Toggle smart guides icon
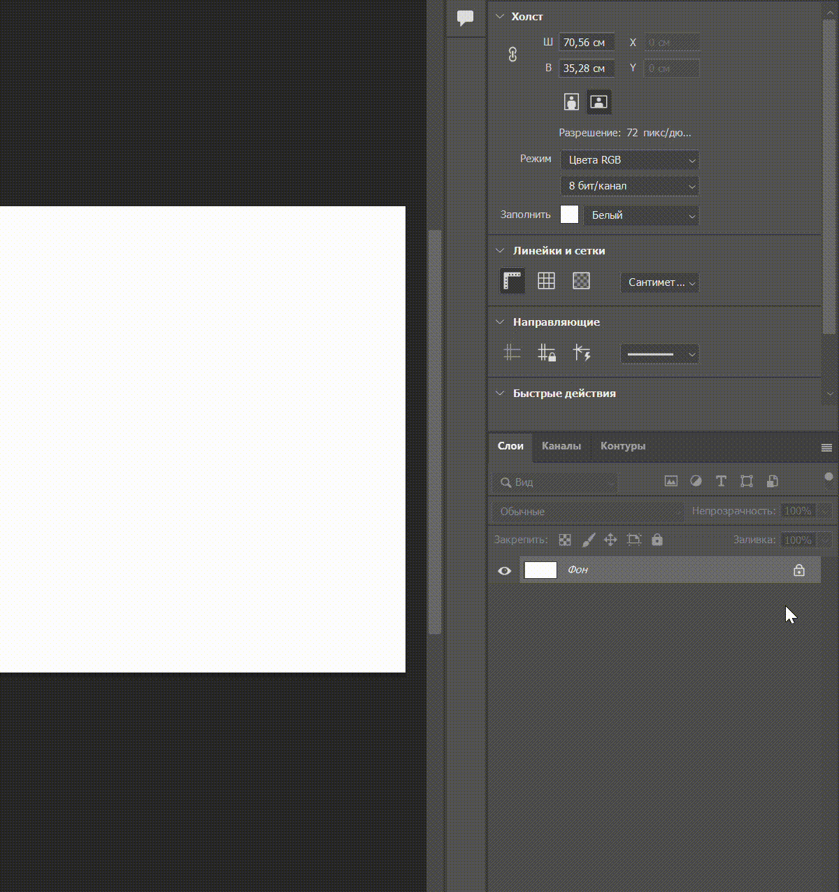The width and height of the screenshot is (839, 892). 582,352
